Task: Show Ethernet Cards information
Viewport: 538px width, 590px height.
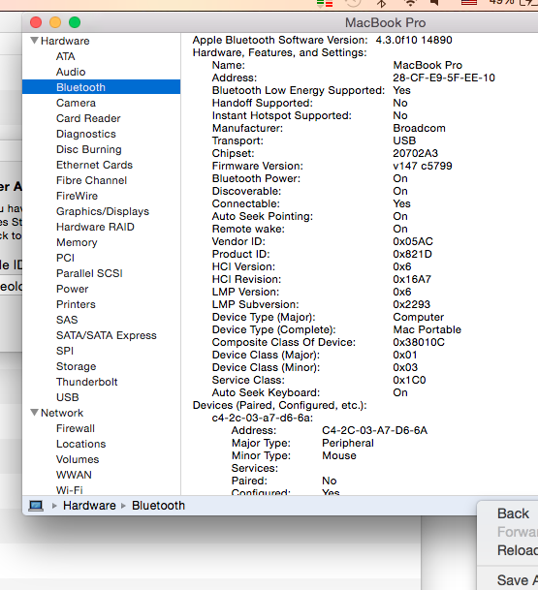Action: point(94,165)
